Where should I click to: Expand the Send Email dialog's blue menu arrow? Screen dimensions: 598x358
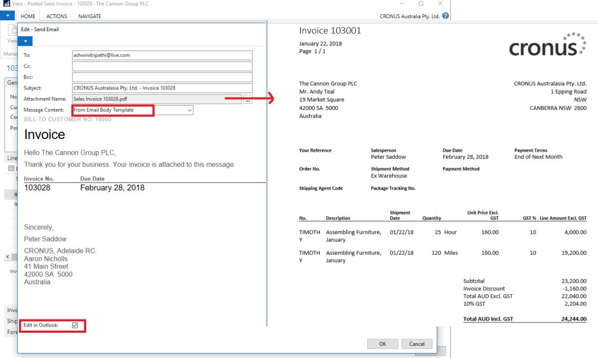[25, 41]
